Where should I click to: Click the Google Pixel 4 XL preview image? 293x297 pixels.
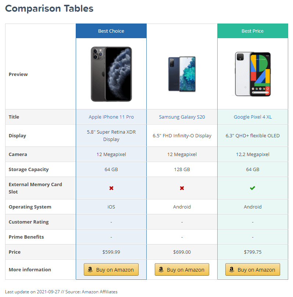click(x=253, y=73)
